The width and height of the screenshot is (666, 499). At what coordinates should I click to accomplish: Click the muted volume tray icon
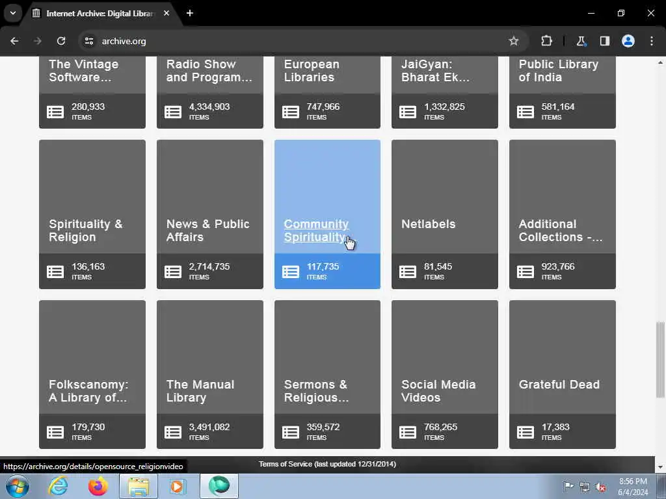pos(600,487)
